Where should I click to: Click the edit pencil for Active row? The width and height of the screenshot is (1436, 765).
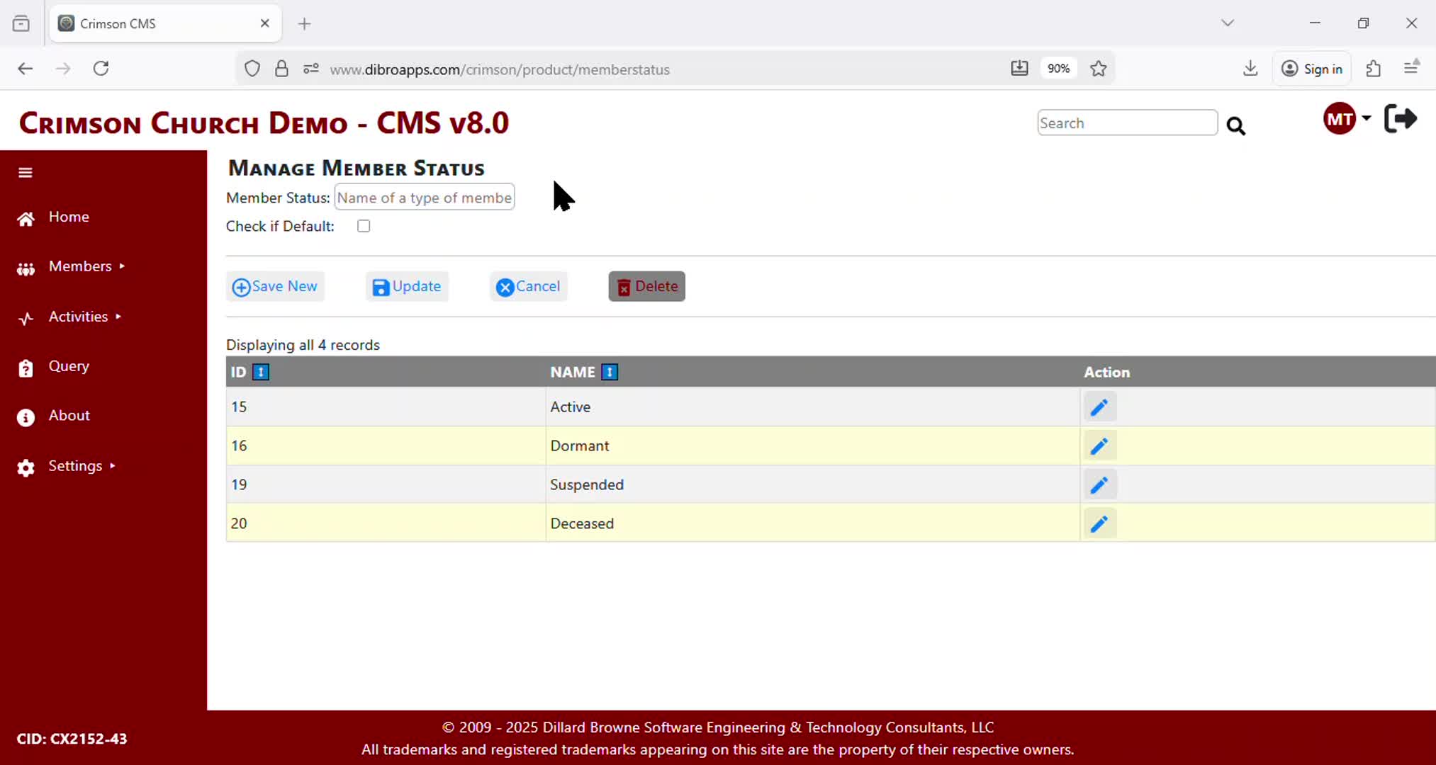pos(1099,407)
